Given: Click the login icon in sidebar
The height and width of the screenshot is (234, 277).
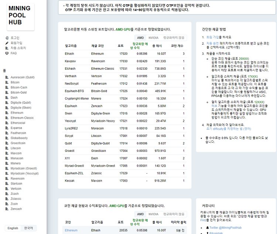Looking at the screenshot, I should click(x=7, y=38).
